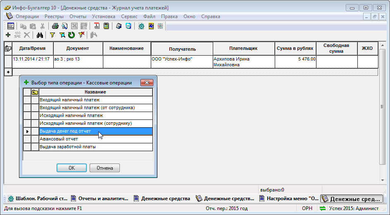Click the folder up icon in the dialog header
Image resolution: width=390 pixels, height=215 pixels.
35,92
